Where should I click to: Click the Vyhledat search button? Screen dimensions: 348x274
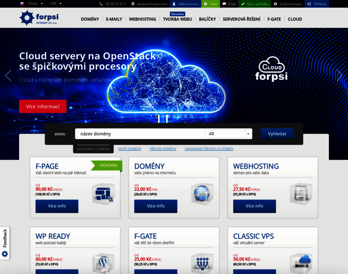[x=277, y=134]
